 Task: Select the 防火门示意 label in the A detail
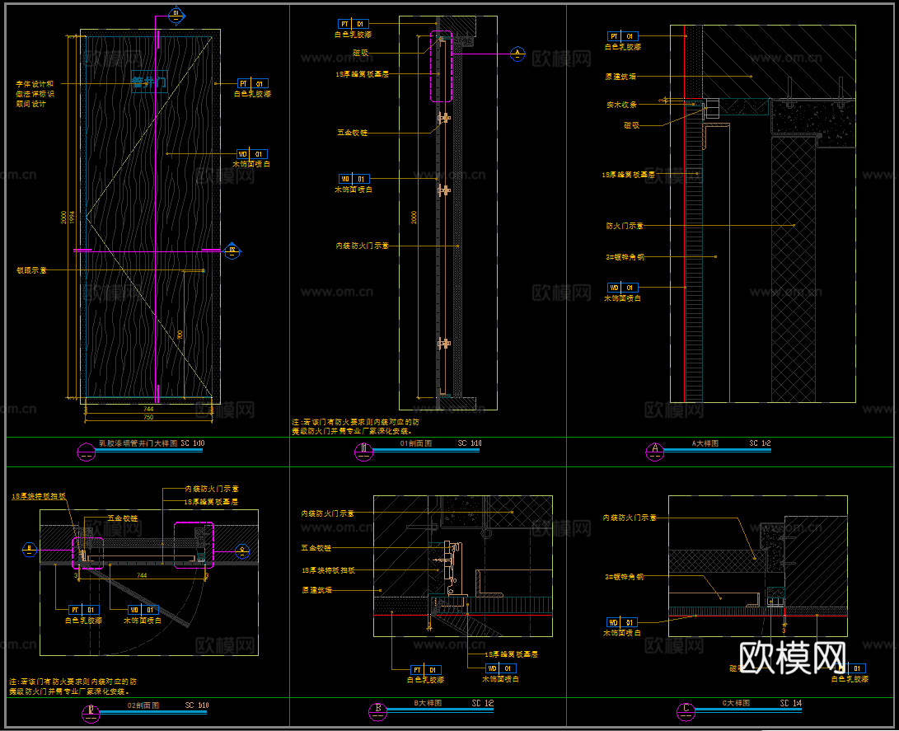point(625,226)
